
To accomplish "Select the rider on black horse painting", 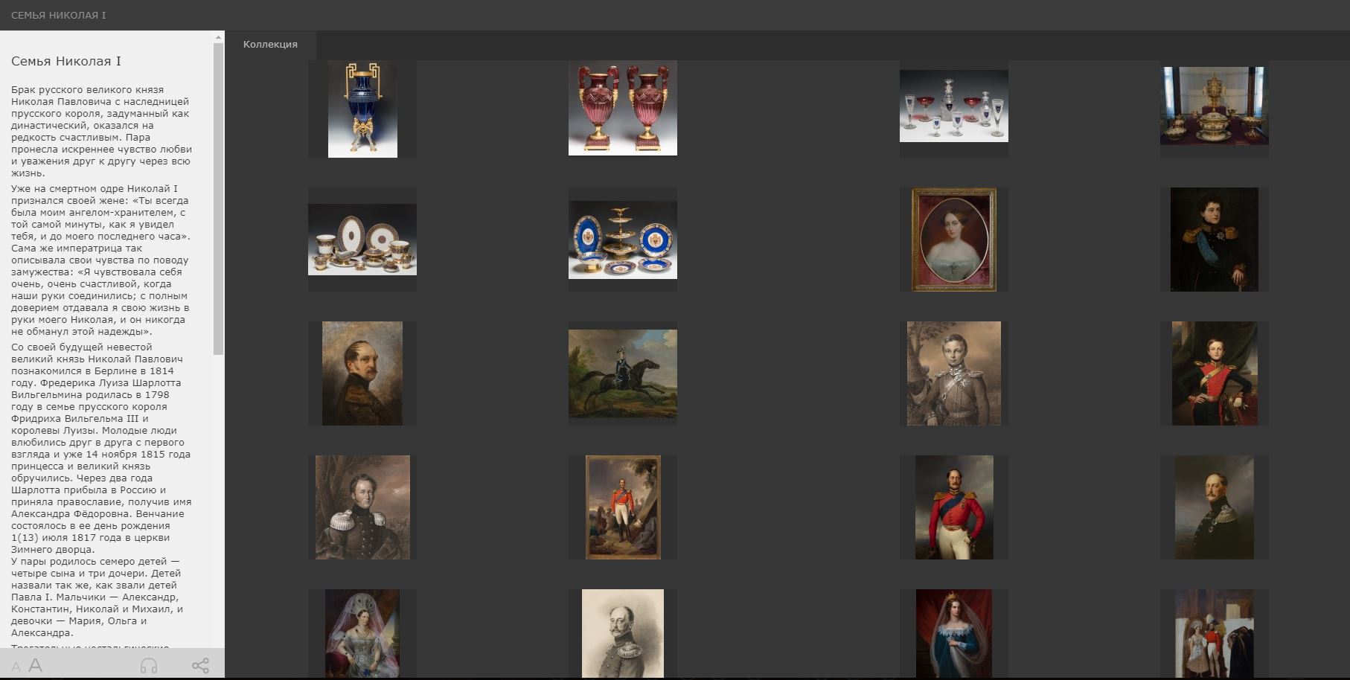I will click(x=622, y=373).
